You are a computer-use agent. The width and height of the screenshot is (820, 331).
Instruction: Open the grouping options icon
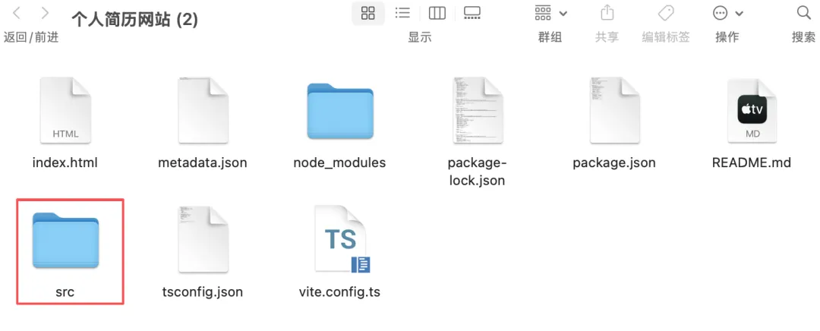[x=543, y=13]
